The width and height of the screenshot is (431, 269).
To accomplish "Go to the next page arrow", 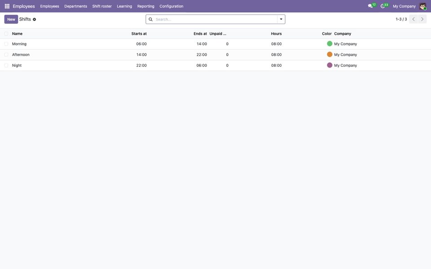I will pos(422,19).
